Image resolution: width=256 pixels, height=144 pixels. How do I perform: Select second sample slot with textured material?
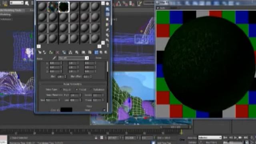pyautogui.click(x=53, y=7)
